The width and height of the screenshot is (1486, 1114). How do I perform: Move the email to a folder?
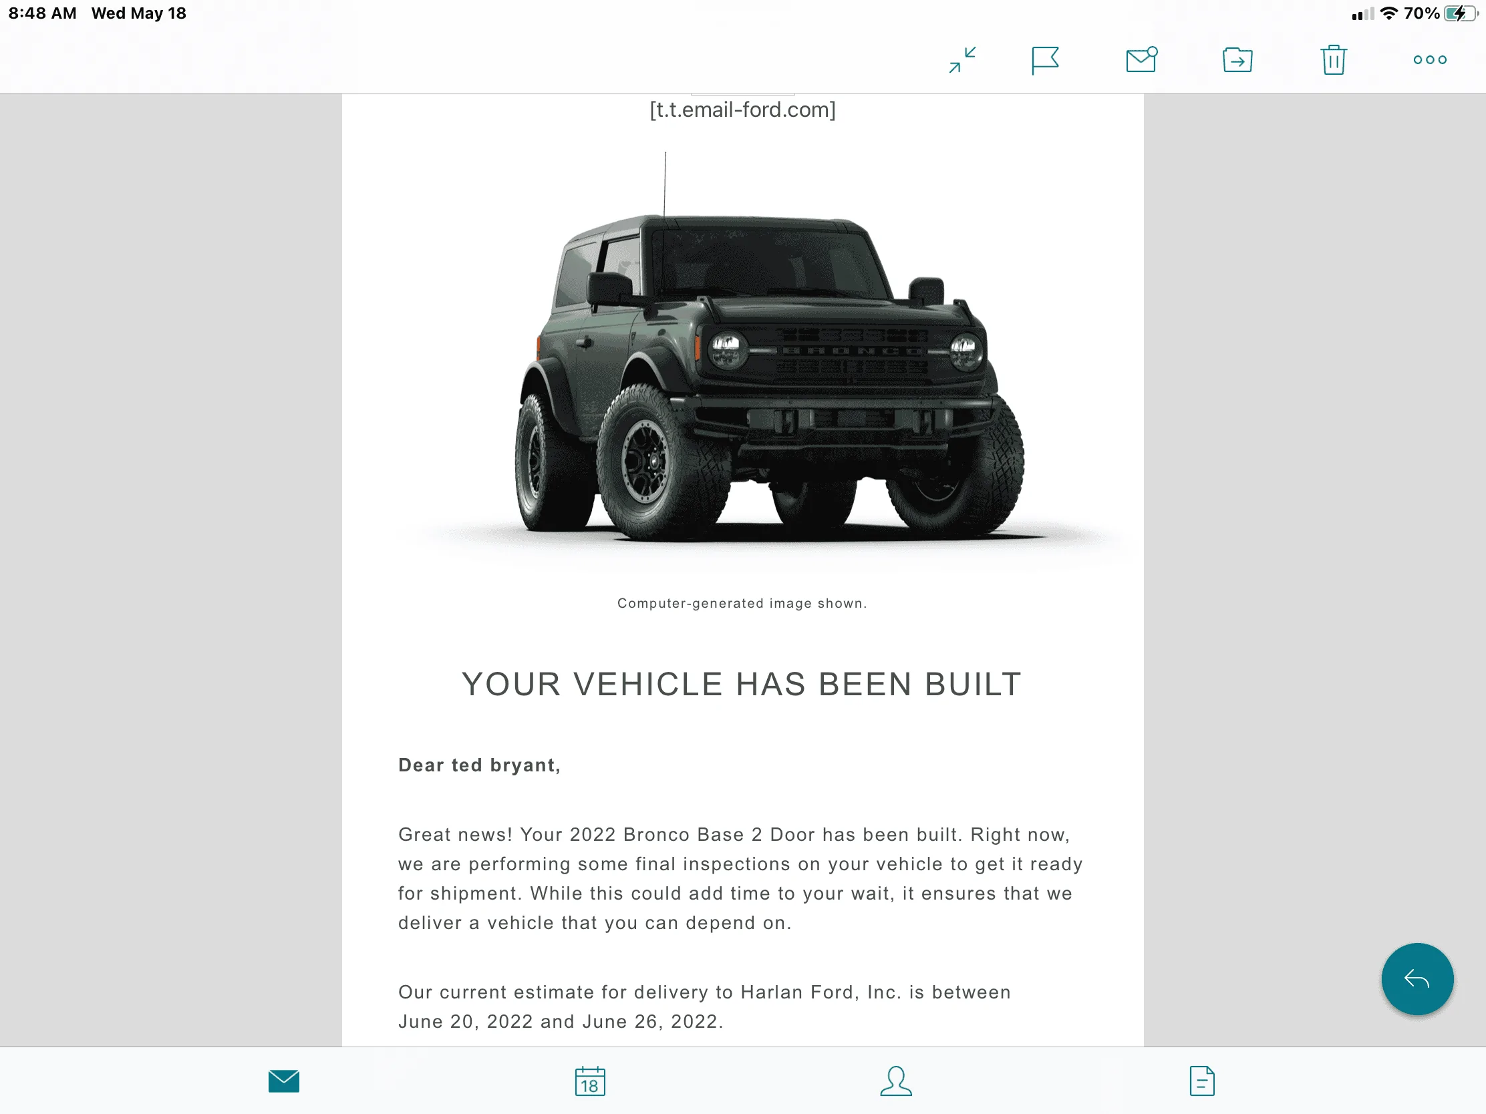tap(1237, 59)
